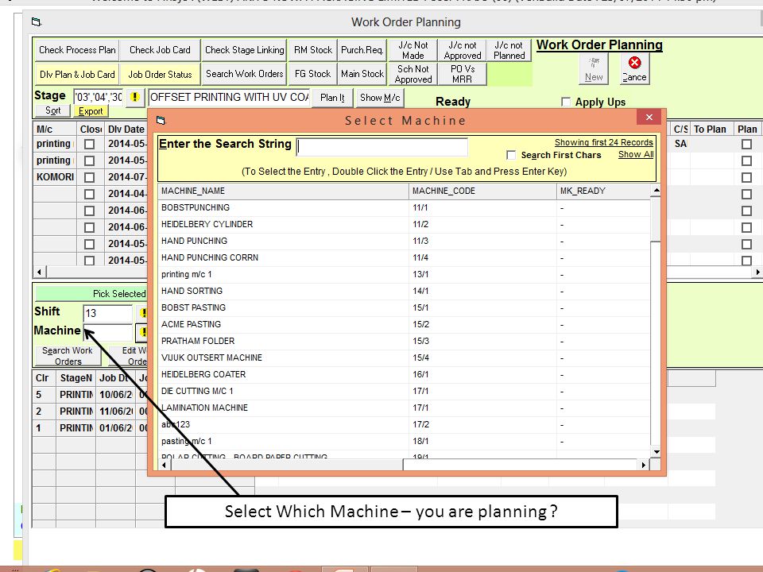This screenshot has height=572, width=763.
Task: Select HEIDELBERG COATER machine row
Action: (x=405, y=374)
